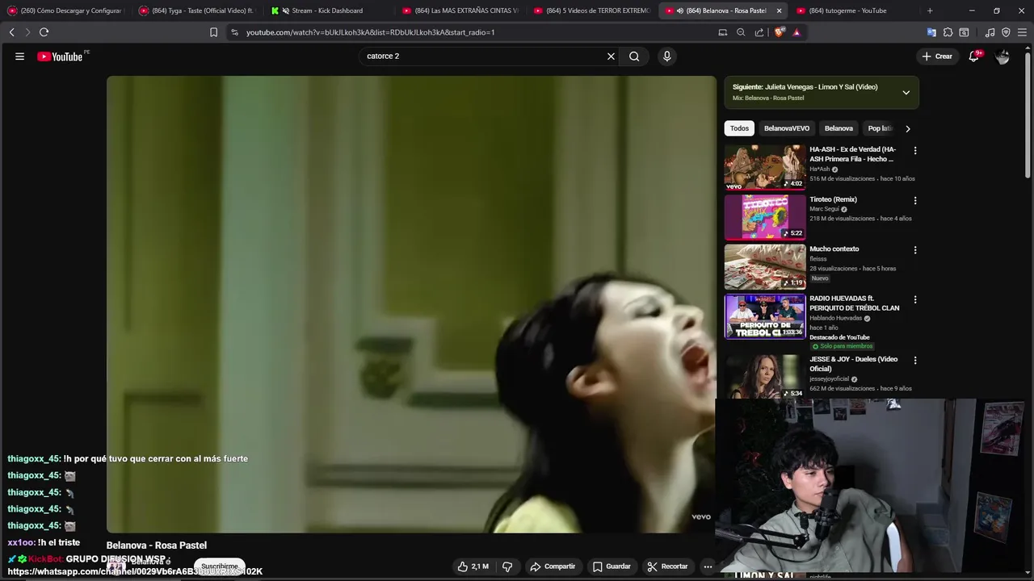Close the Belanova - Rosa Pastel tab
This screenshot has width=1034, height=581.
click(779, 10)
